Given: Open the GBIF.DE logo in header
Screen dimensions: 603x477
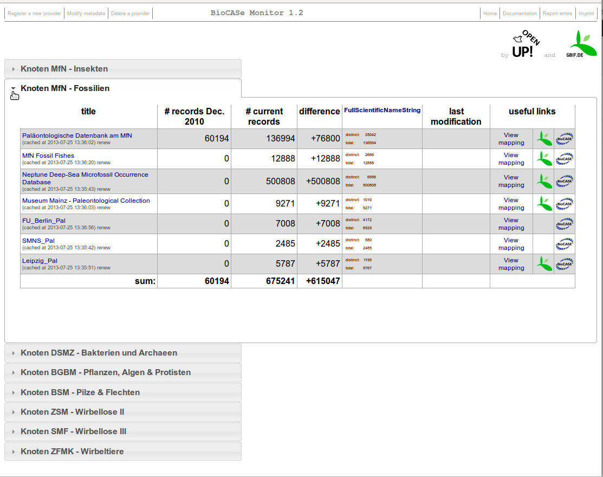Looking at the screenshot, I should (x=581, y=44).
